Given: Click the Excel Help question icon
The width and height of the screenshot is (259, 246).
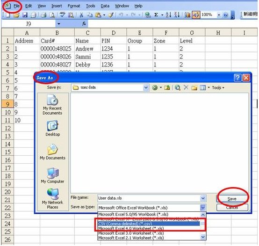Looking at the screenshot, I should 225,15.
